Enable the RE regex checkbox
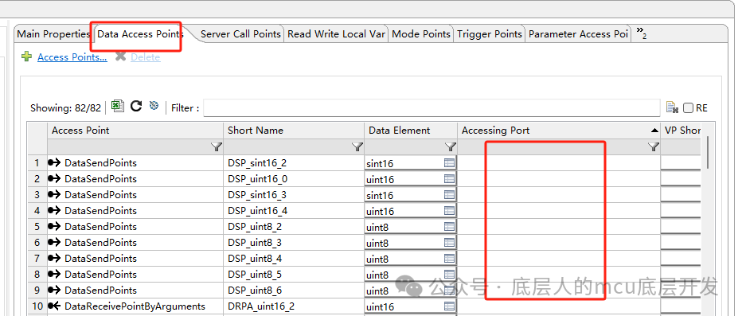 click(x=688, y=108)
